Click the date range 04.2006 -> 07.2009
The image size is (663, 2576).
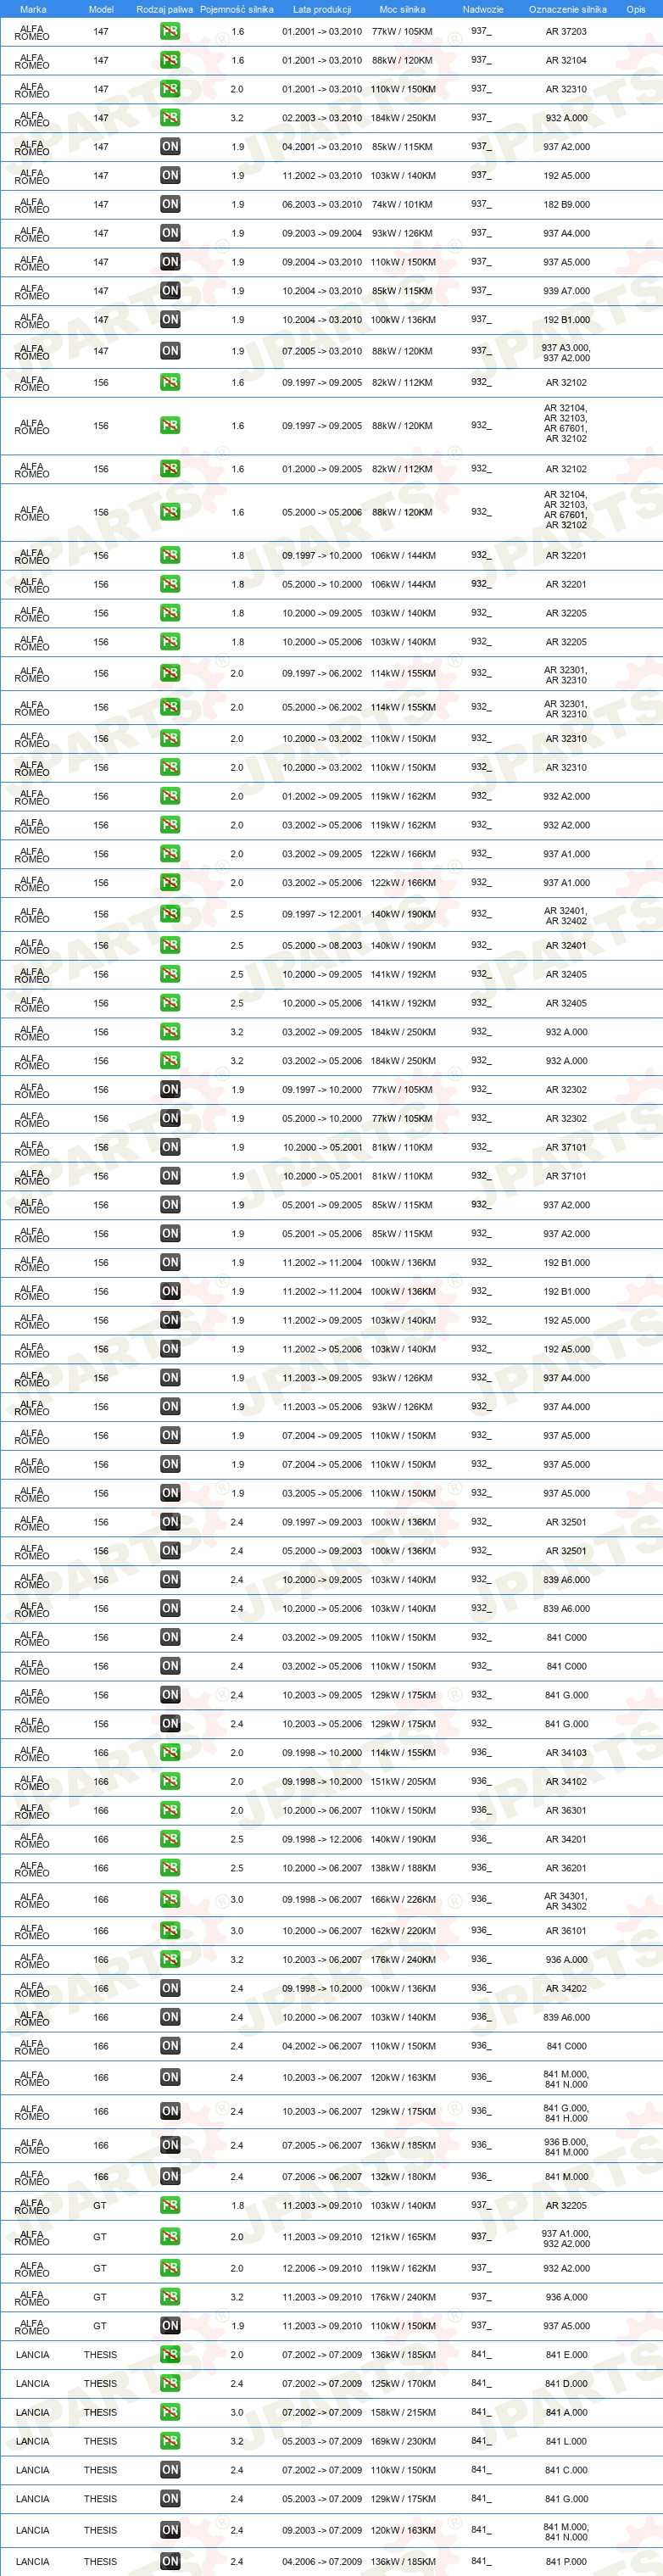coord(322,2562)
